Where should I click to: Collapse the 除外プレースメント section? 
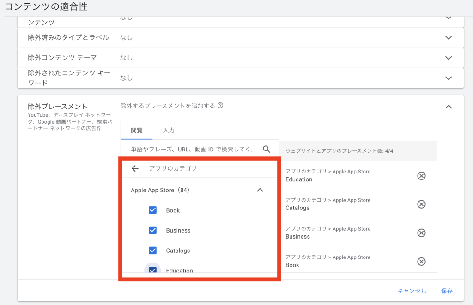coord(448,107)
